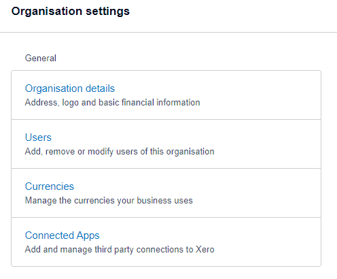
Task: Click the 'Address, logo and basic financial information' text
Action: (112, 103)
